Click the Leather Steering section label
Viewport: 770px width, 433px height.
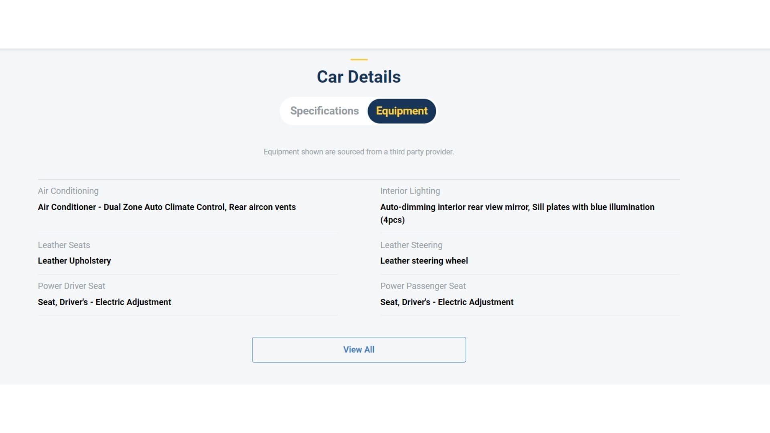click(411, 245)
